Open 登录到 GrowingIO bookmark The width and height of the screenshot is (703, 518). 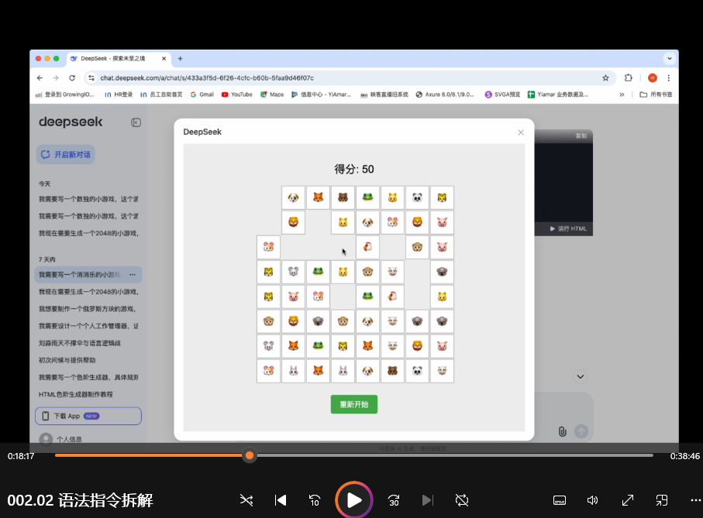coord(65,94)
